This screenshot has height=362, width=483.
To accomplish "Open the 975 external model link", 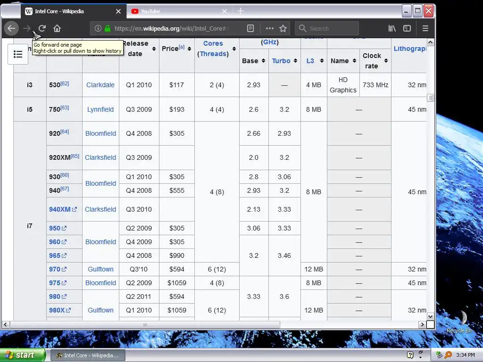I will [58, 283].
